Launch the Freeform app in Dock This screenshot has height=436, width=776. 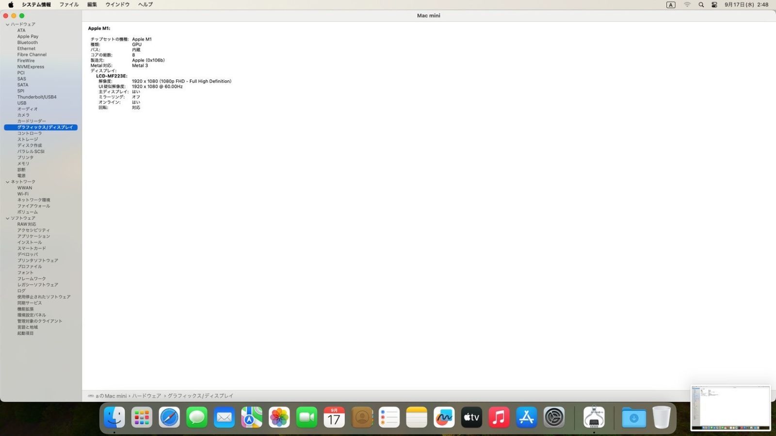[444, 417]
